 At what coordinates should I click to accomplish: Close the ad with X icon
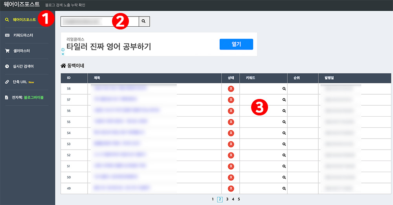click(x=63, y=54)
